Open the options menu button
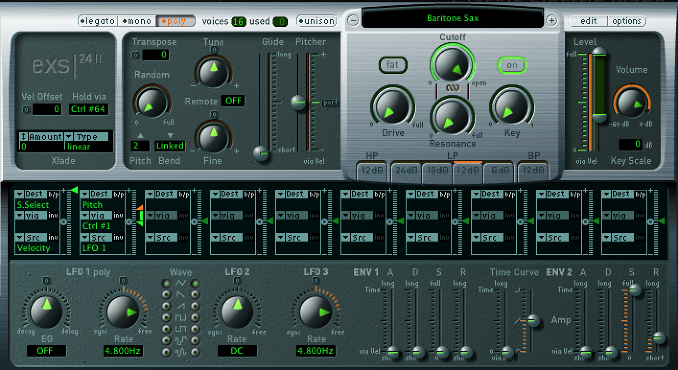The width and height of the screenshot is (678, 370). pyautogui.click(x=627, y=21)
